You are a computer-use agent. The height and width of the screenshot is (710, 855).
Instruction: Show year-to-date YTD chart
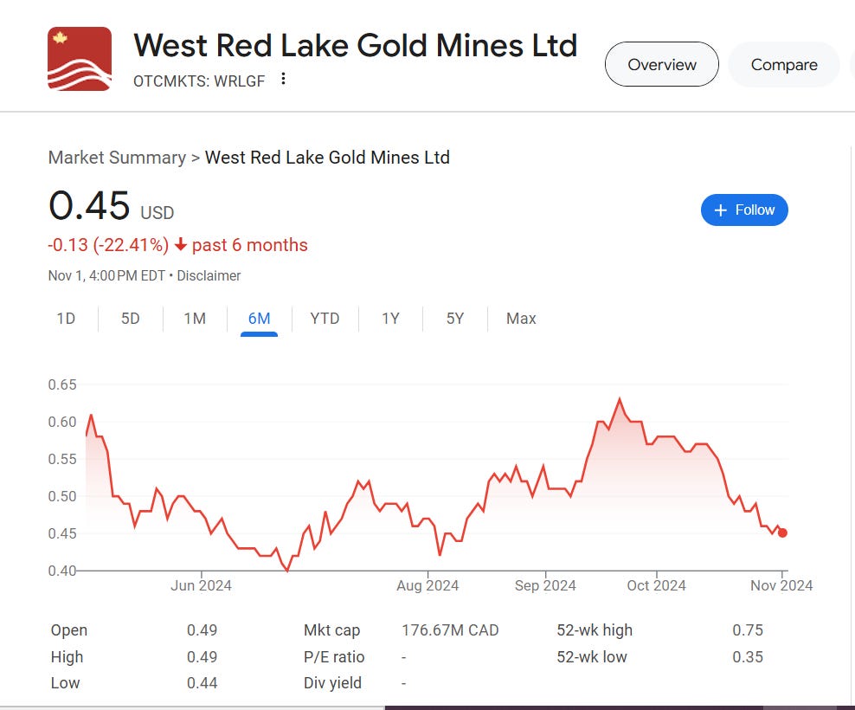tap(325, 318)
